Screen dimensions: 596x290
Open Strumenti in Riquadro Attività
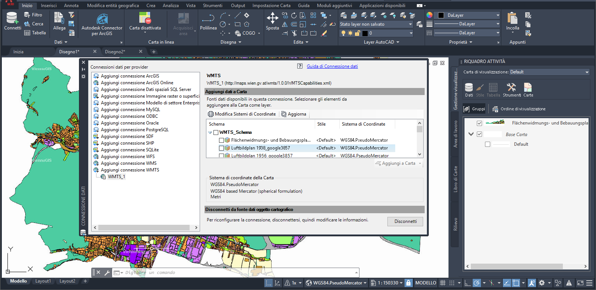511,88
